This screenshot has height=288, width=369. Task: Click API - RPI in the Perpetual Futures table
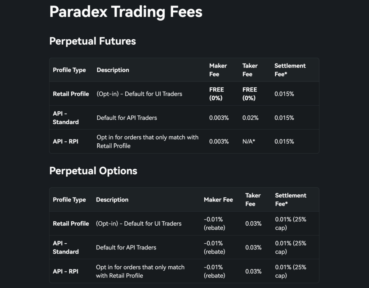(66, 141)
